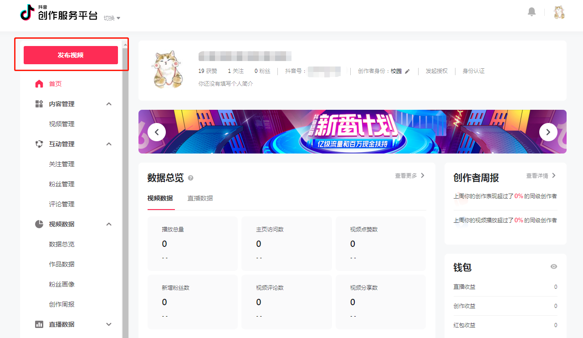Collapse the 互动管理 section

pos(109,144)
